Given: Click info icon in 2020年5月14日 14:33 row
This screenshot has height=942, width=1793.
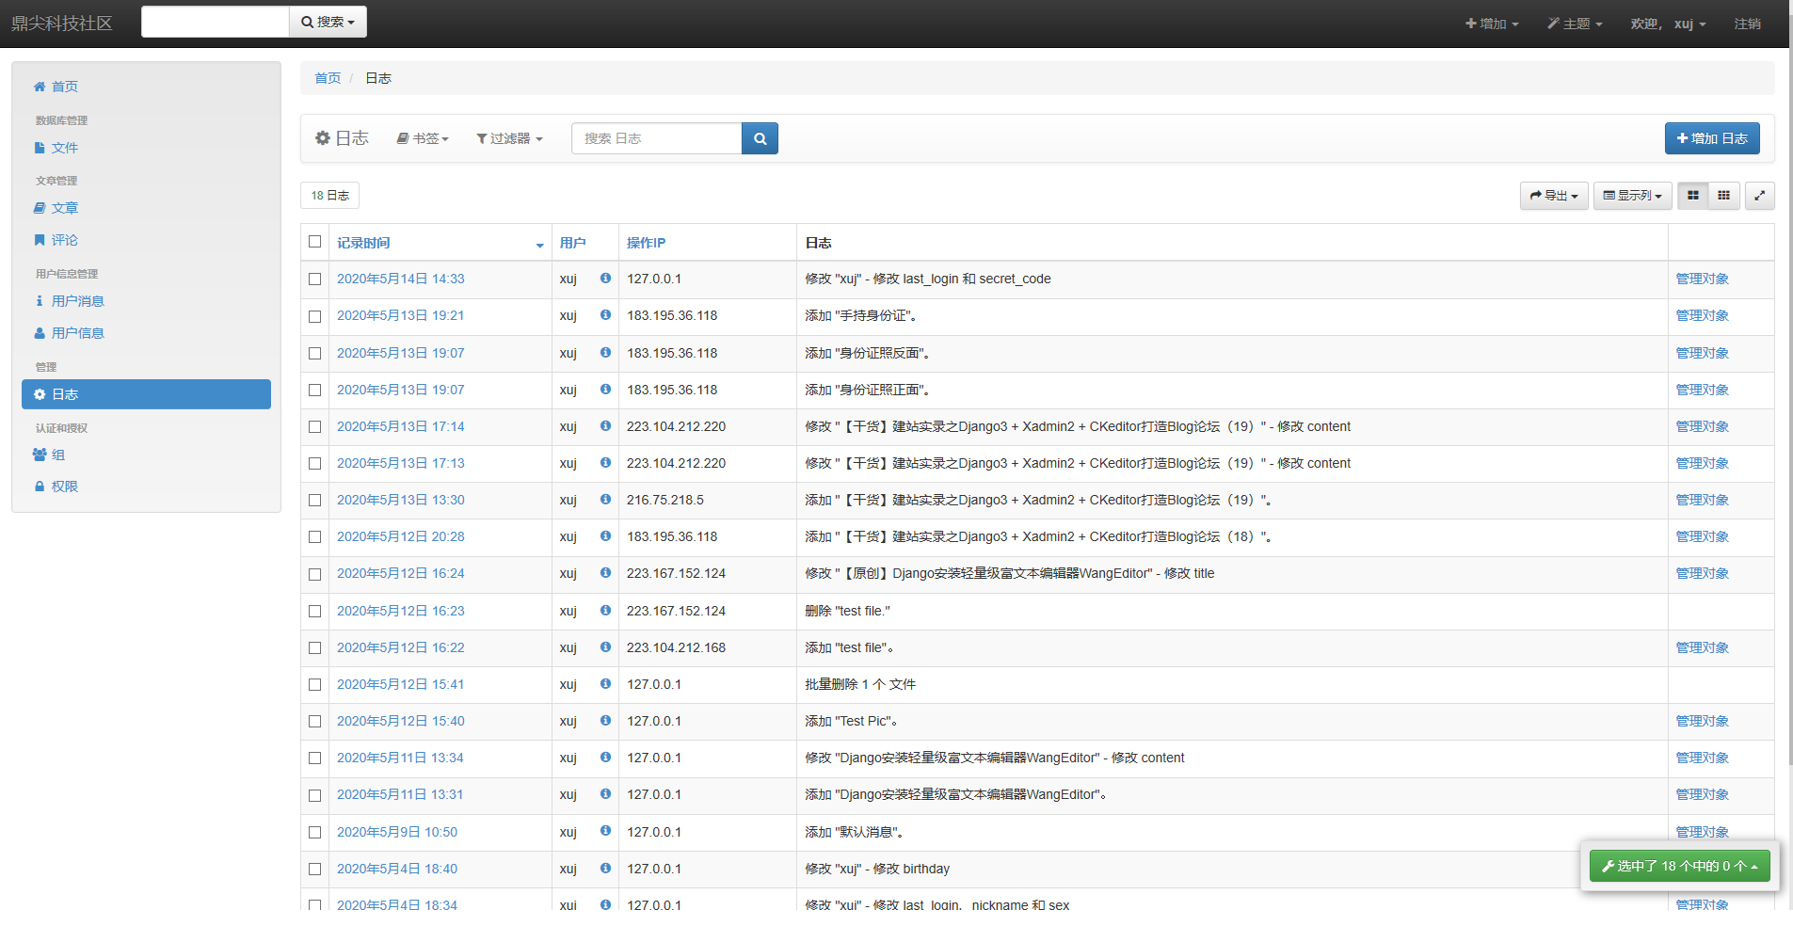Looking at the screenshot, I should (x=605, y=279).
